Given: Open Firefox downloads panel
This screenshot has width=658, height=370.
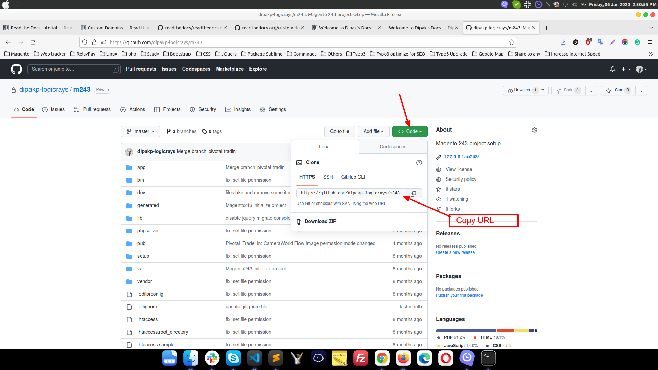Looking at the screenshot, I should pyautogui.click(x=563, y=42).
